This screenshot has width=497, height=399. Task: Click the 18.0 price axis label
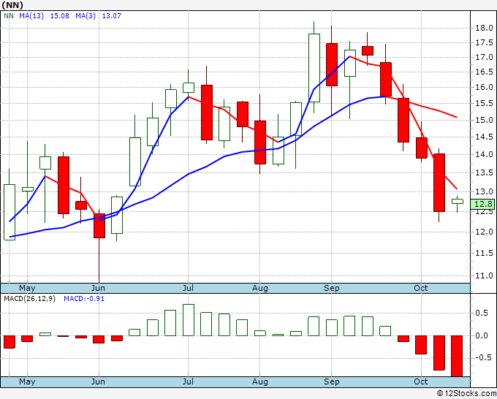click(484, 28)
